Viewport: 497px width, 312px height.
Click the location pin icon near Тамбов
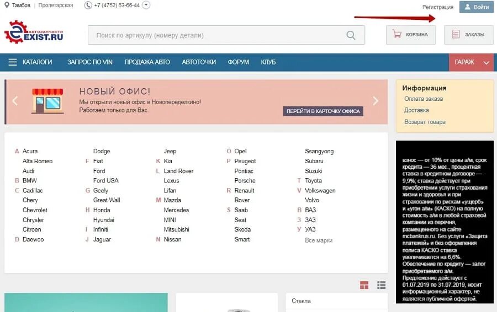point(7,5)
